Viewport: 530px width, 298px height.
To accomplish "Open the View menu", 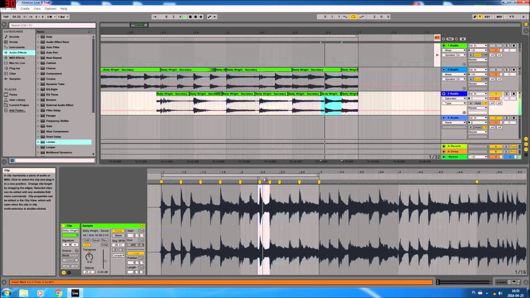I will (37, 9).
